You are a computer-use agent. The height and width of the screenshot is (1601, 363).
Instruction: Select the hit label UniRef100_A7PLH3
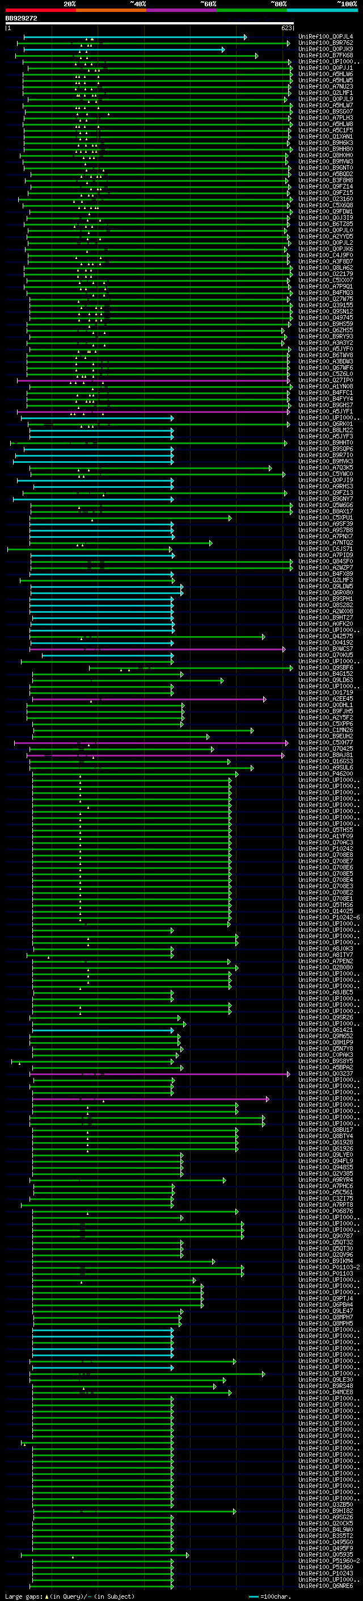click(x=326, y=118)
